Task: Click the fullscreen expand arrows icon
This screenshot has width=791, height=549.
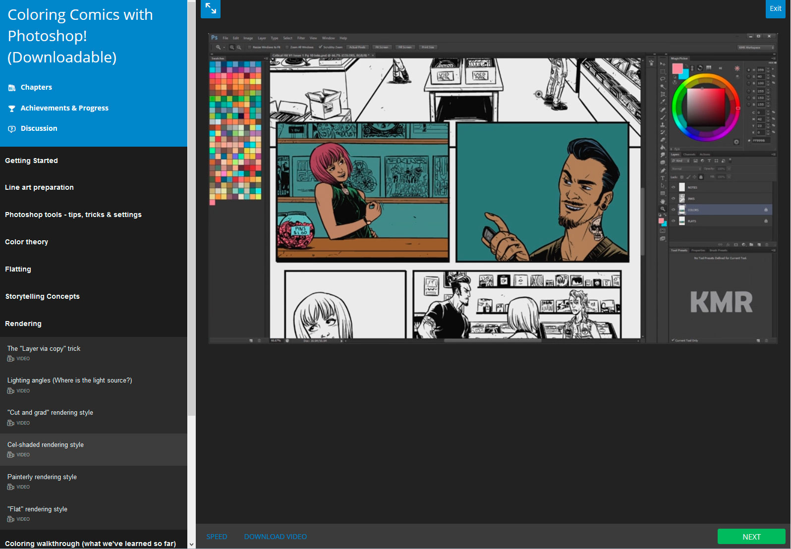Action: [211, 8]
